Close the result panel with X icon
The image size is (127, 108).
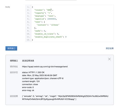tap(109, 59)
